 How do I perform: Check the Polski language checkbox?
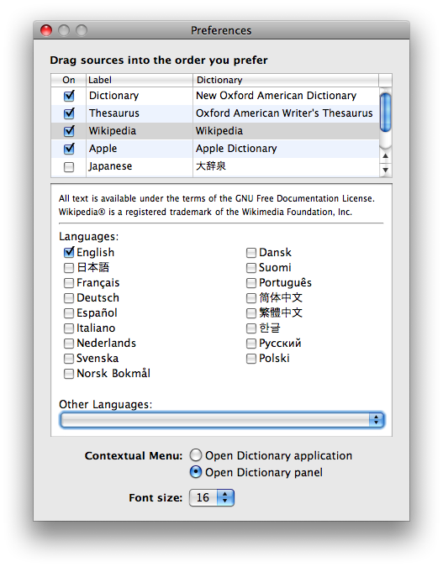click(x=251, y=359)
